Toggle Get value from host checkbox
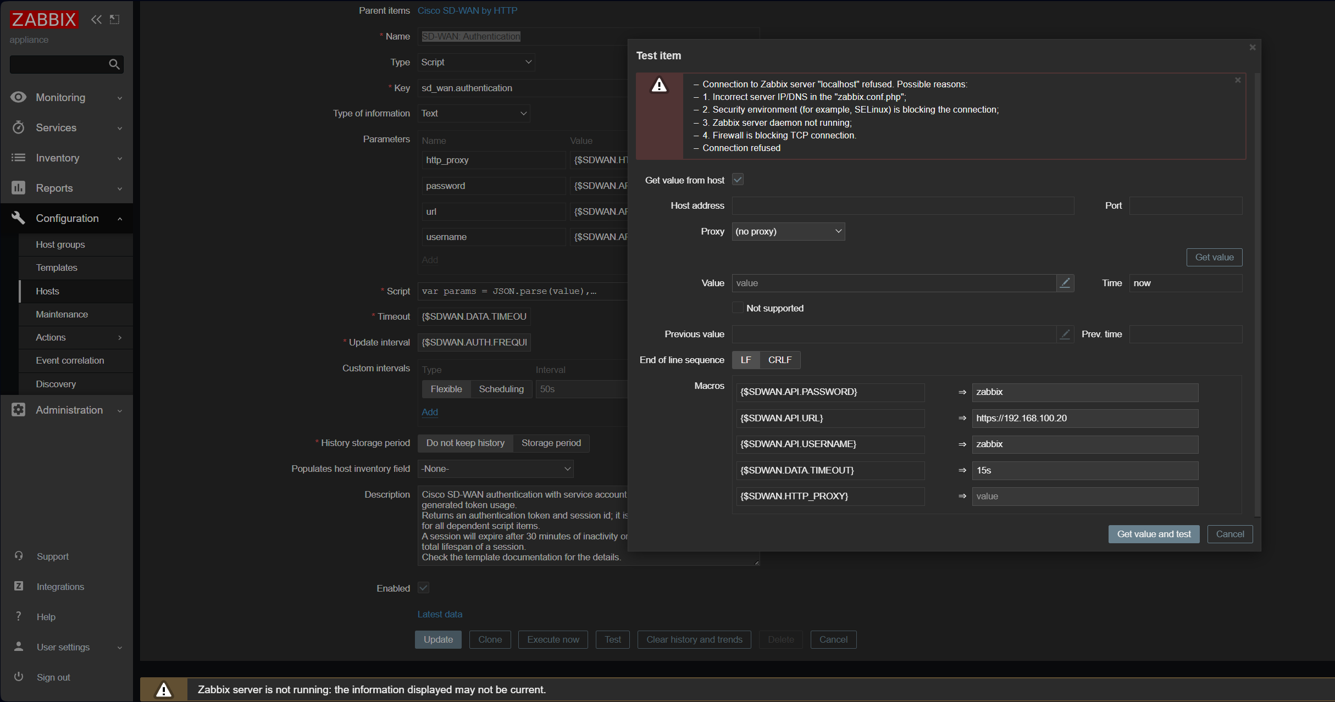The height and width of the screenshot is (702, 1335). (738, 180)
